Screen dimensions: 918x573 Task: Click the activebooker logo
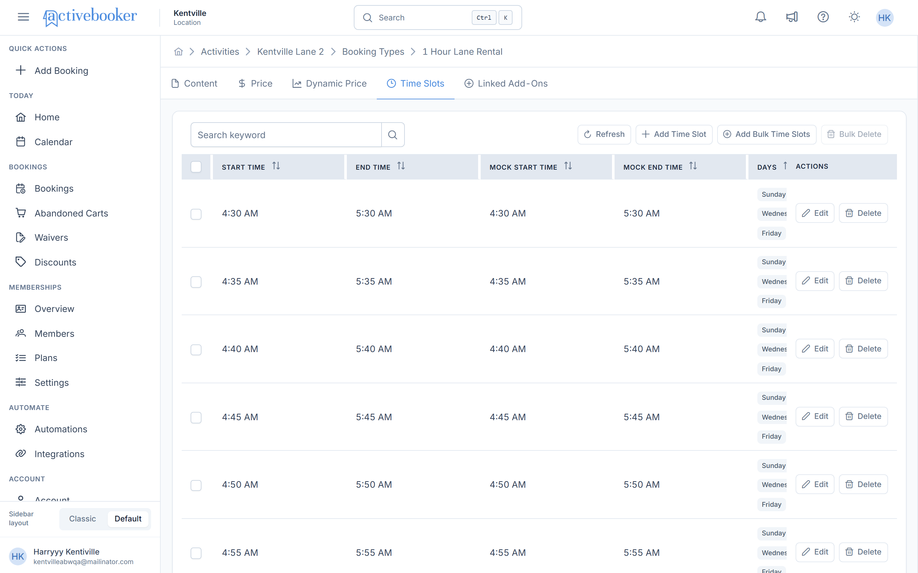coord(90,17)
